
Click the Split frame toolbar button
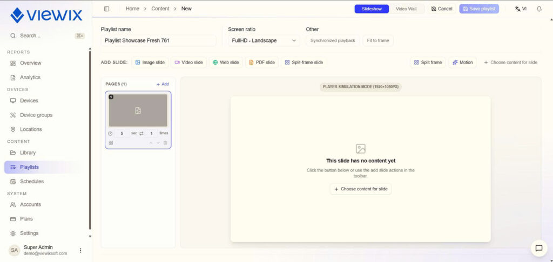click(428, 63)
